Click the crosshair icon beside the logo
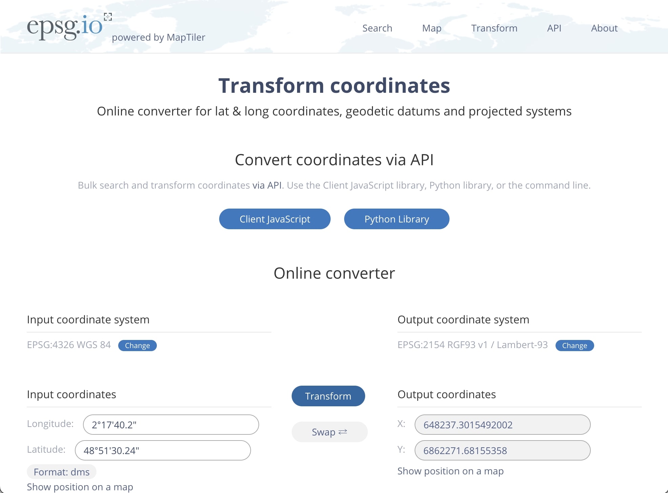668x493 pixels. click(x=108, y=17)
